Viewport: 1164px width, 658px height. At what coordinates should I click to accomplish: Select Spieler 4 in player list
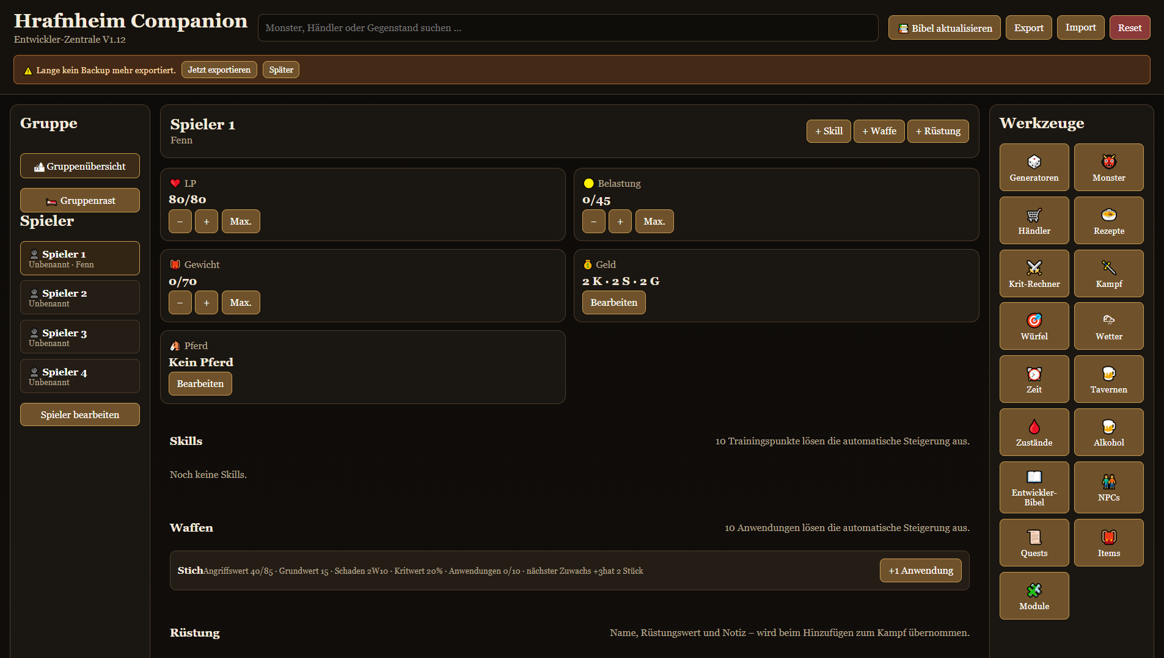[x=80, y=376]
